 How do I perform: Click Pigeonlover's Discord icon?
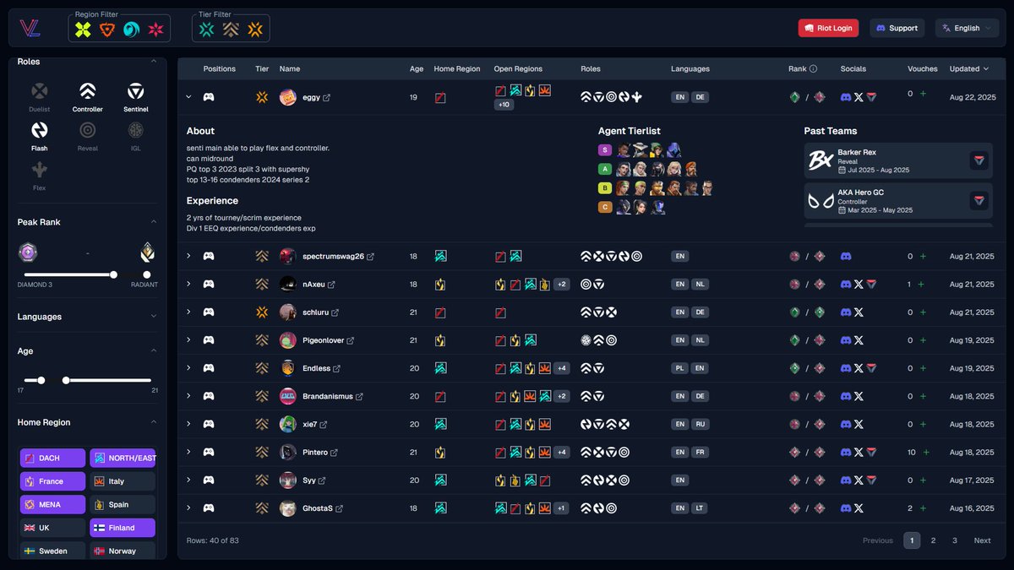[846, 340]
